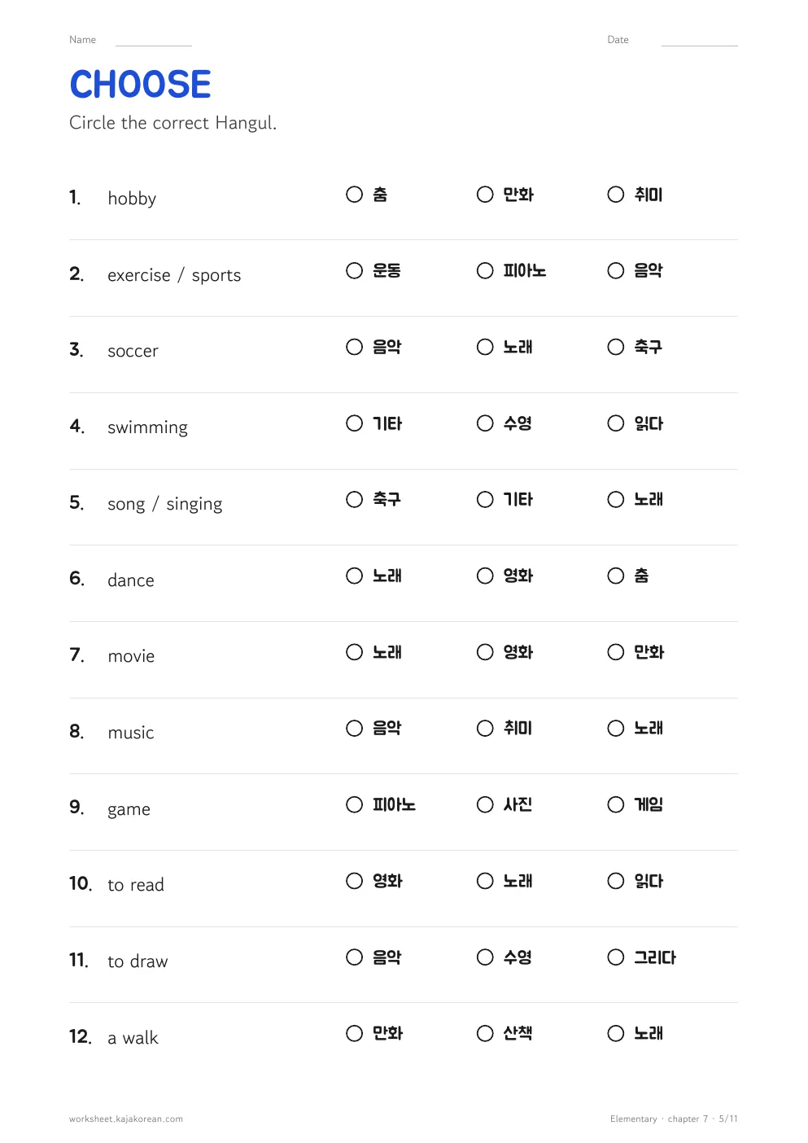
Task: Select the 운동 circle for exercise
Action: coord(354,270)
